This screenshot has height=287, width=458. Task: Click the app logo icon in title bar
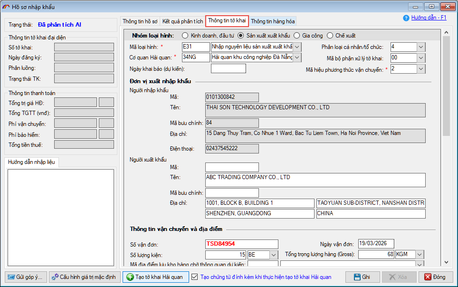(x=6, y=7)
